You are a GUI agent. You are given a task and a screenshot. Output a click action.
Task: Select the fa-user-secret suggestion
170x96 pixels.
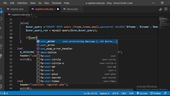pos(77,78)
